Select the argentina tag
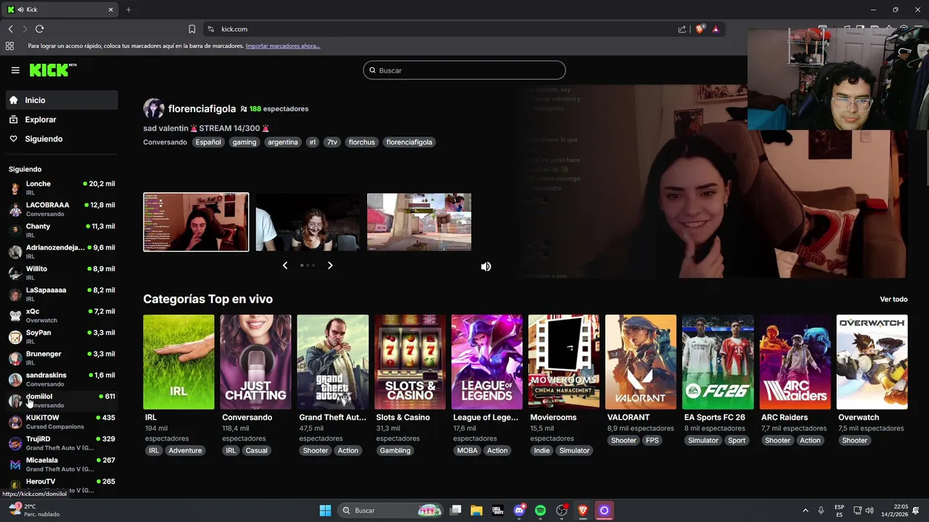Screen dimensions: 929x522 (x=283, y=142)
